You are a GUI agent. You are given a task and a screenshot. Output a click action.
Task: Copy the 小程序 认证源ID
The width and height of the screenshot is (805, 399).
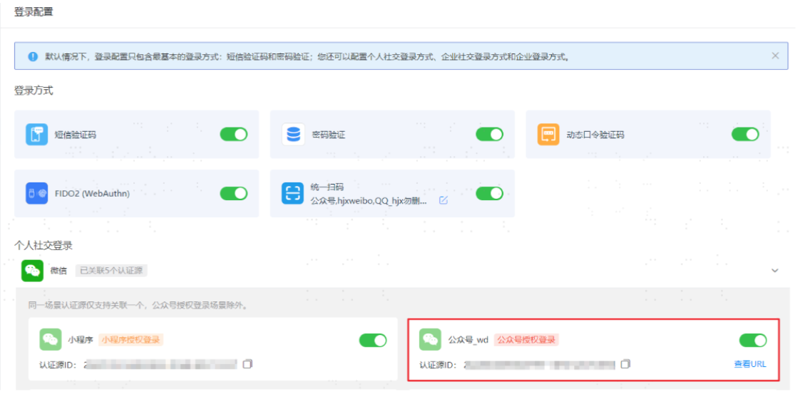coord(247,364)
